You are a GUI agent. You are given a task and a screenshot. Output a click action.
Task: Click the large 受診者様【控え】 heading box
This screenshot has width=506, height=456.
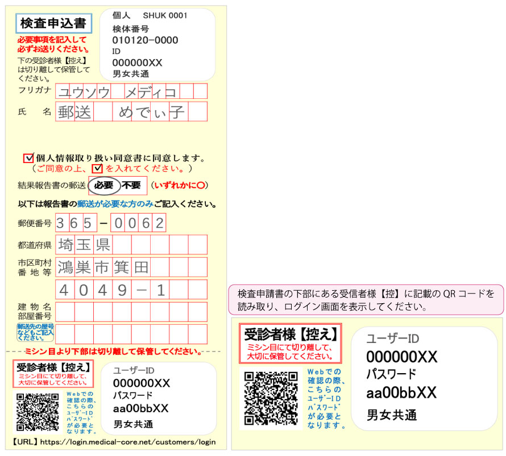click(x=291, y=343)
